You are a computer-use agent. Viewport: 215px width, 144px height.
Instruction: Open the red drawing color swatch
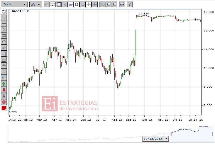coord(4,108)
